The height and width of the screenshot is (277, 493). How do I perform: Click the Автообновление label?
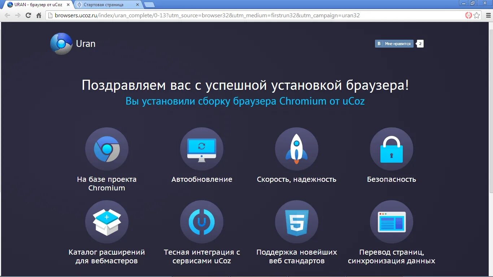tap(202, 179)
